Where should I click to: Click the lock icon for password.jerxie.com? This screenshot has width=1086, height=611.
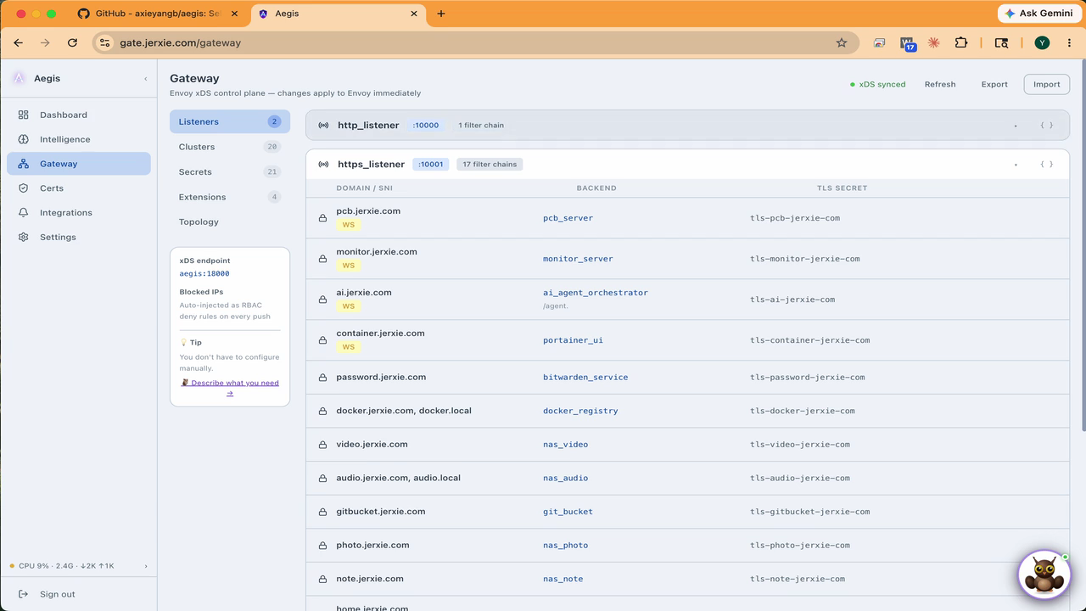pos(322,378)
